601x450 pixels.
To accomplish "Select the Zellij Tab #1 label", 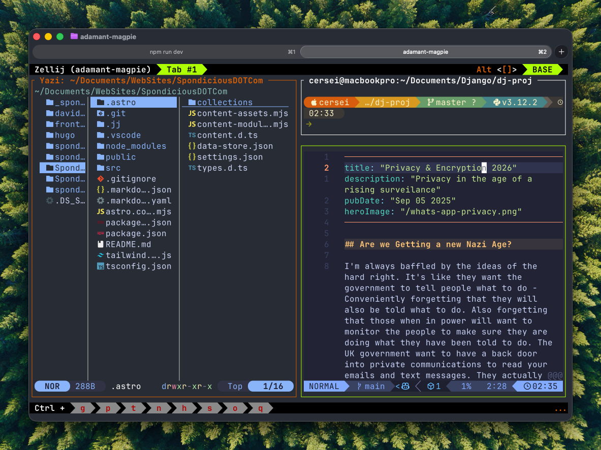I will [x=181, y=70].
